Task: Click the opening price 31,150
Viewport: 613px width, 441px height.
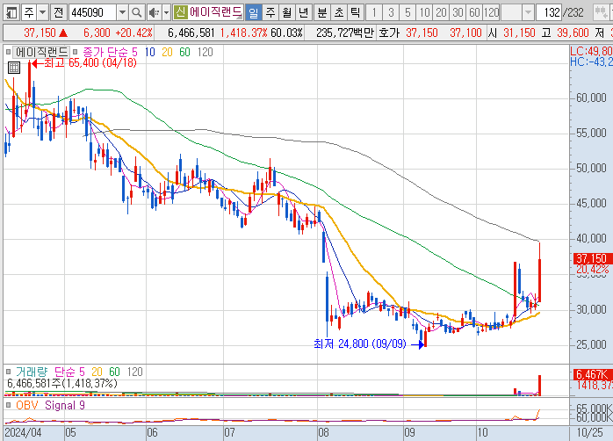Action: click(519, 33)
